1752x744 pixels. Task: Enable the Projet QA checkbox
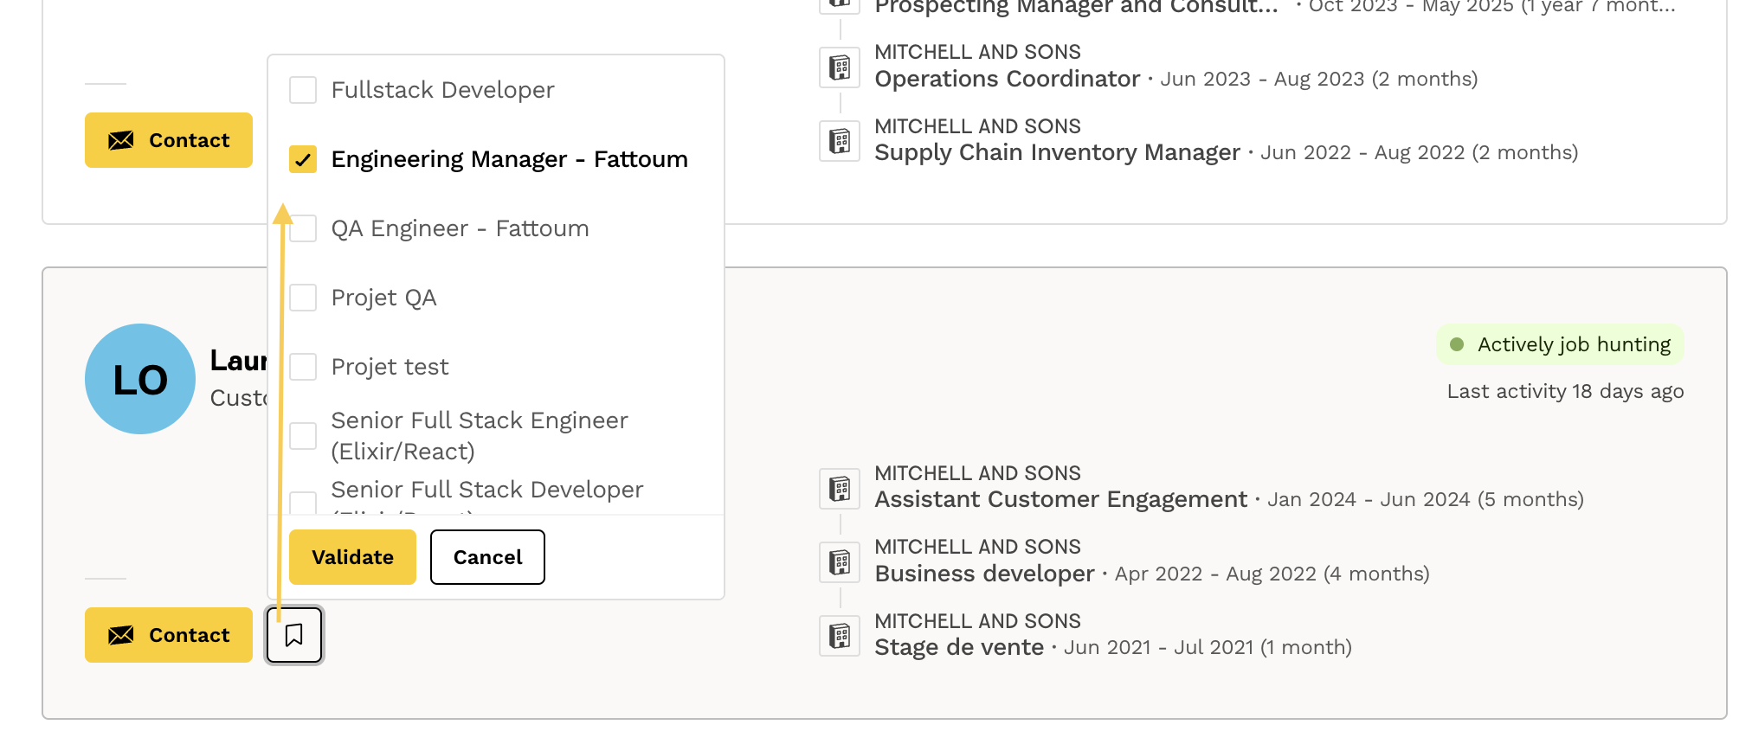(303, 298)
